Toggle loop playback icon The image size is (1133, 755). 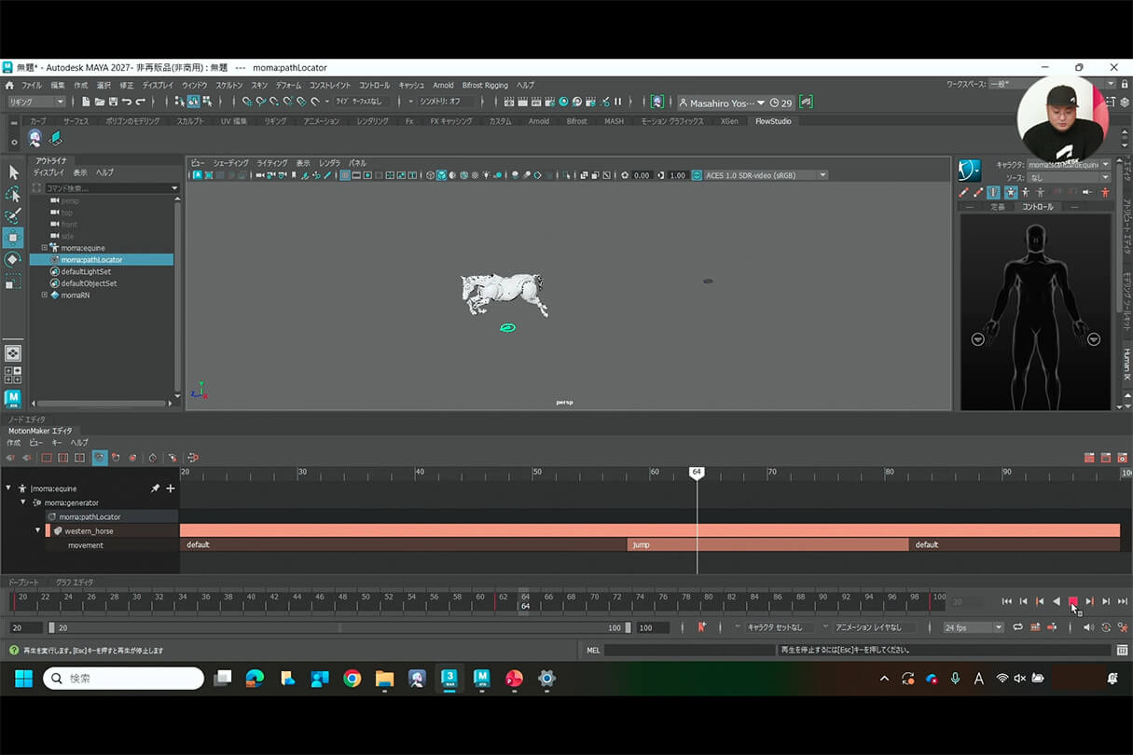(x=1017, y=627)
